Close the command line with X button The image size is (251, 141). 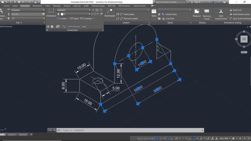click(x=51, y=130)
